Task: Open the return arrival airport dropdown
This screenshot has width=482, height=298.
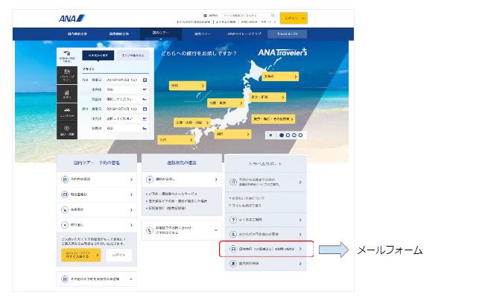Action: point(127,128)
